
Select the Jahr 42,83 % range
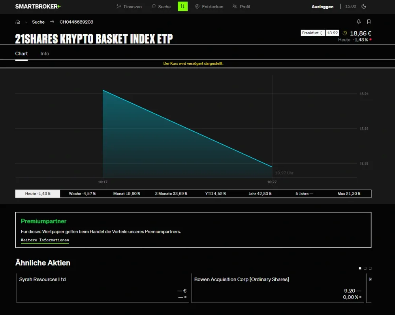260,194
